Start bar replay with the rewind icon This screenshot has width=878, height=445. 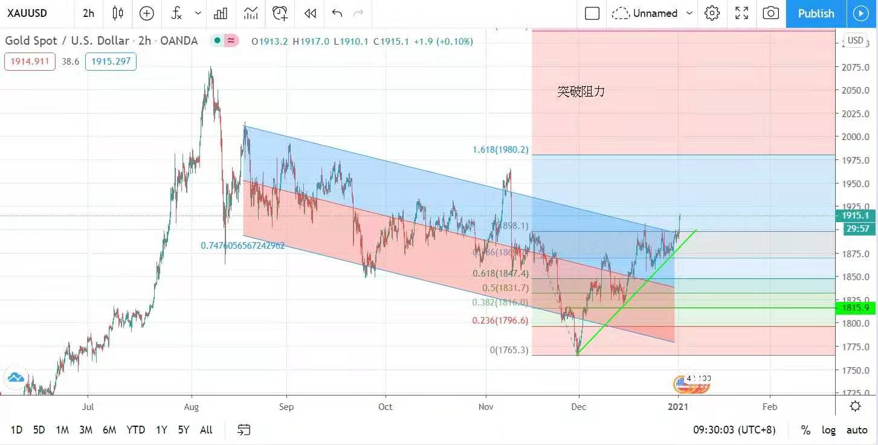pyautogui.click(x=310, y=13)
